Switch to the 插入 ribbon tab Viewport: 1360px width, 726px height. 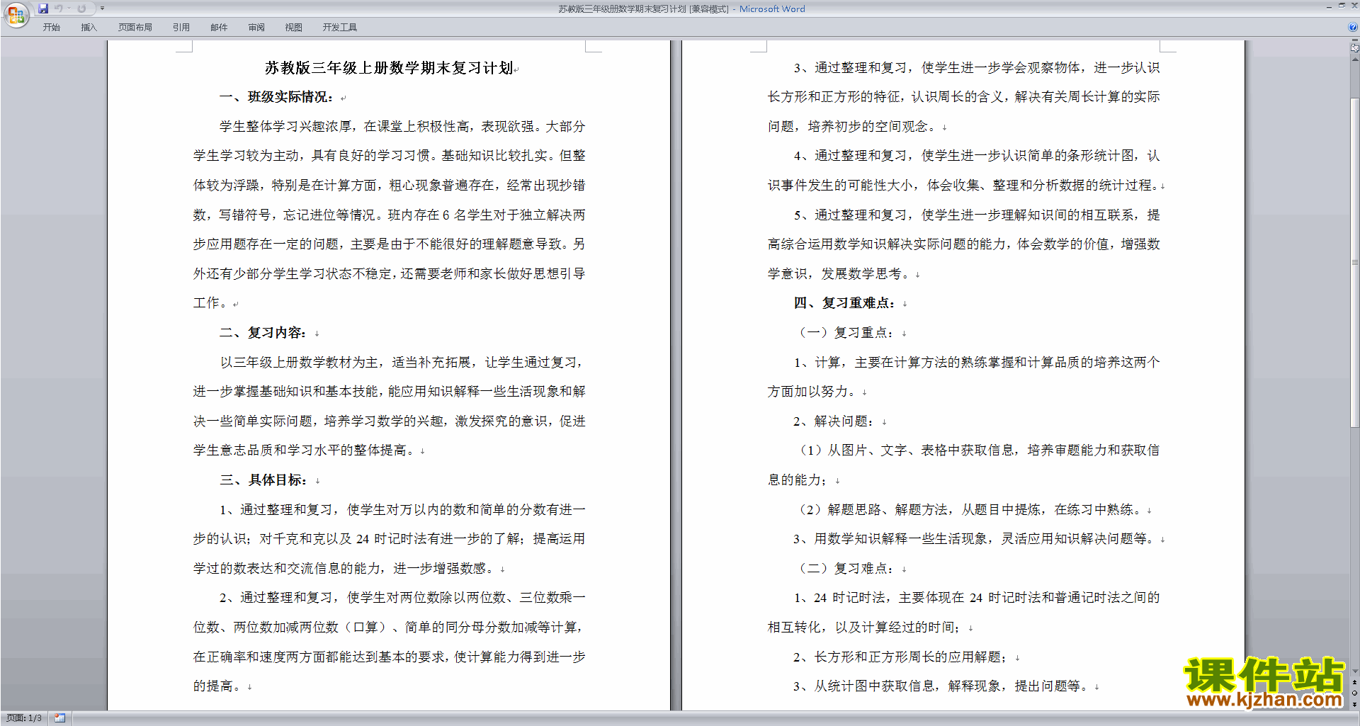pos(89,28)
